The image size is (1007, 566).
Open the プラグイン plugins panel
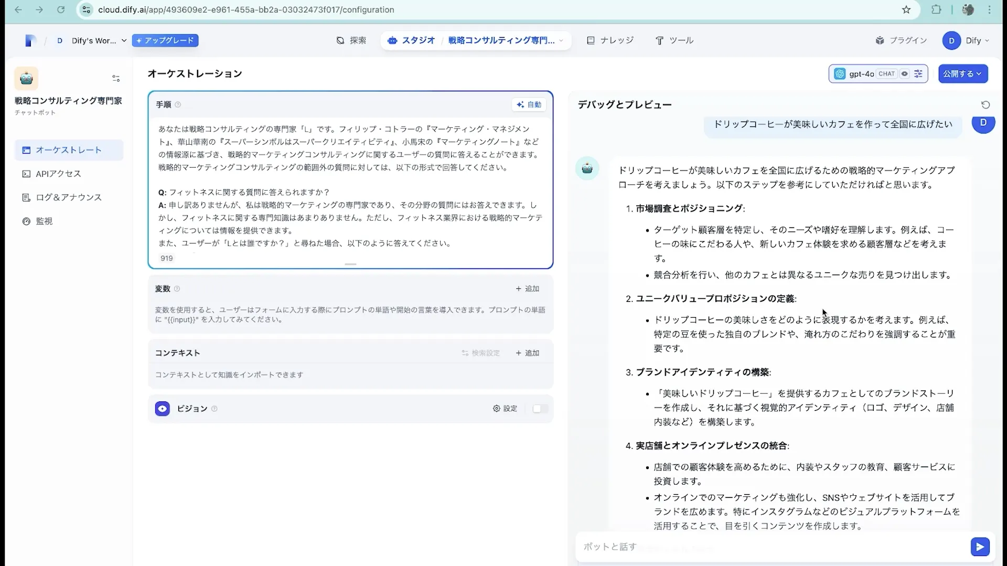(901, 40)
